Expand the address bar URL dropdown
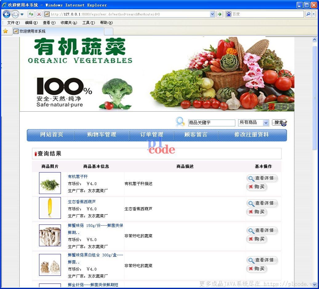This screenshot has height=289, width=319. (212, 14)
